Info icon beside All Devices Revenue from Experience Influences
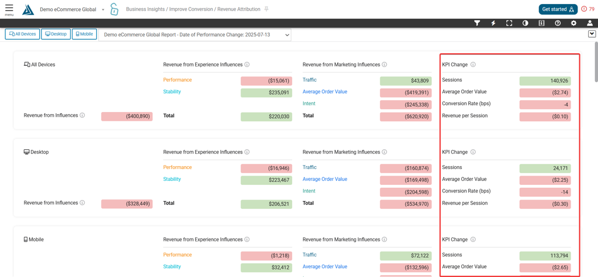The image size is (598, 277). pos(247,65)
